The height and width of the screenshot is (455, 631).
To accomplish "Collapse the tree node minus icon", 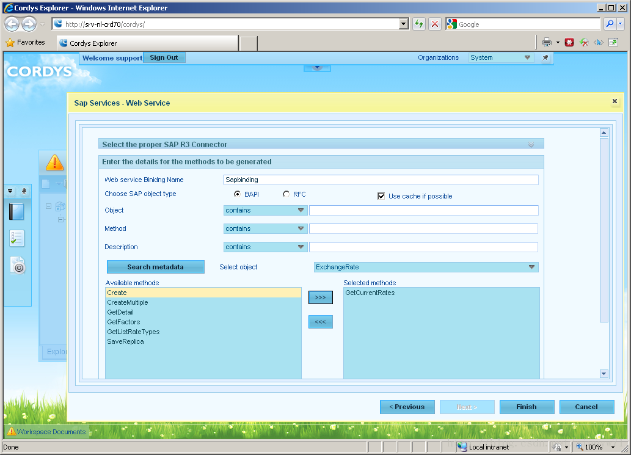I will 48,206.
